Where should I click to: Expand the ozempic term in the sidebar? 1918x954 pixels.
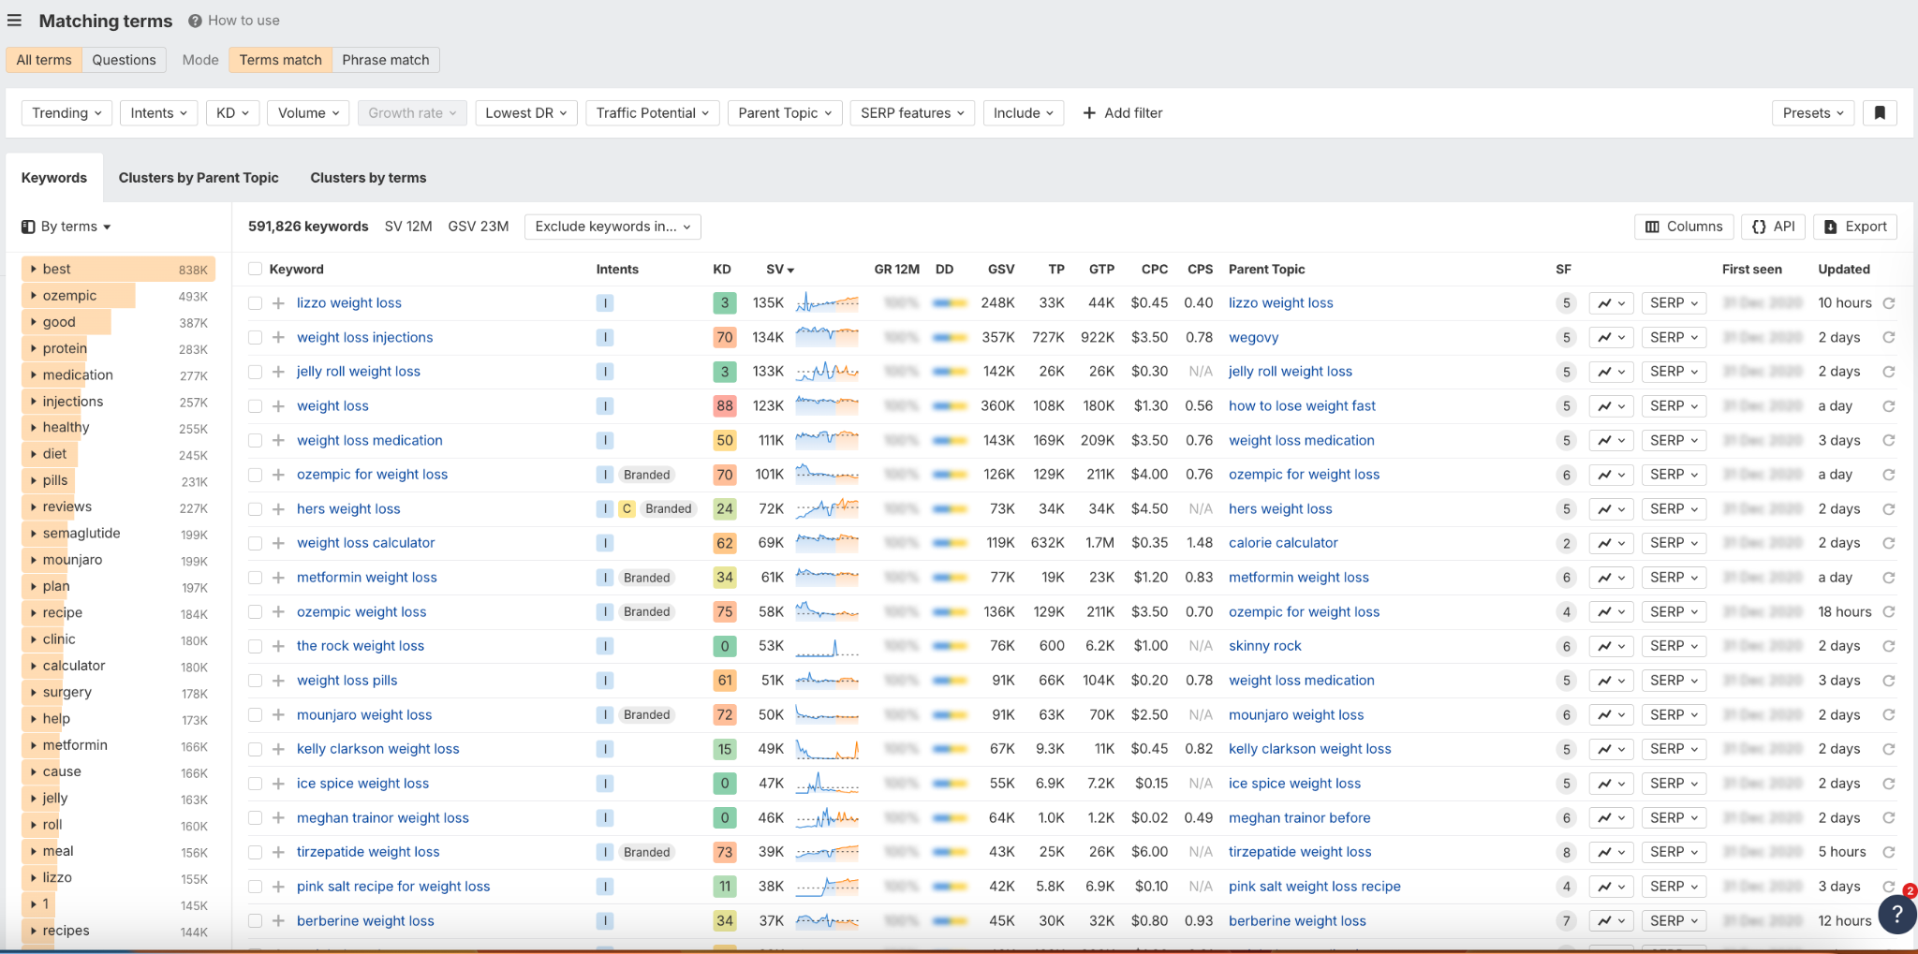tap(34, 295)
